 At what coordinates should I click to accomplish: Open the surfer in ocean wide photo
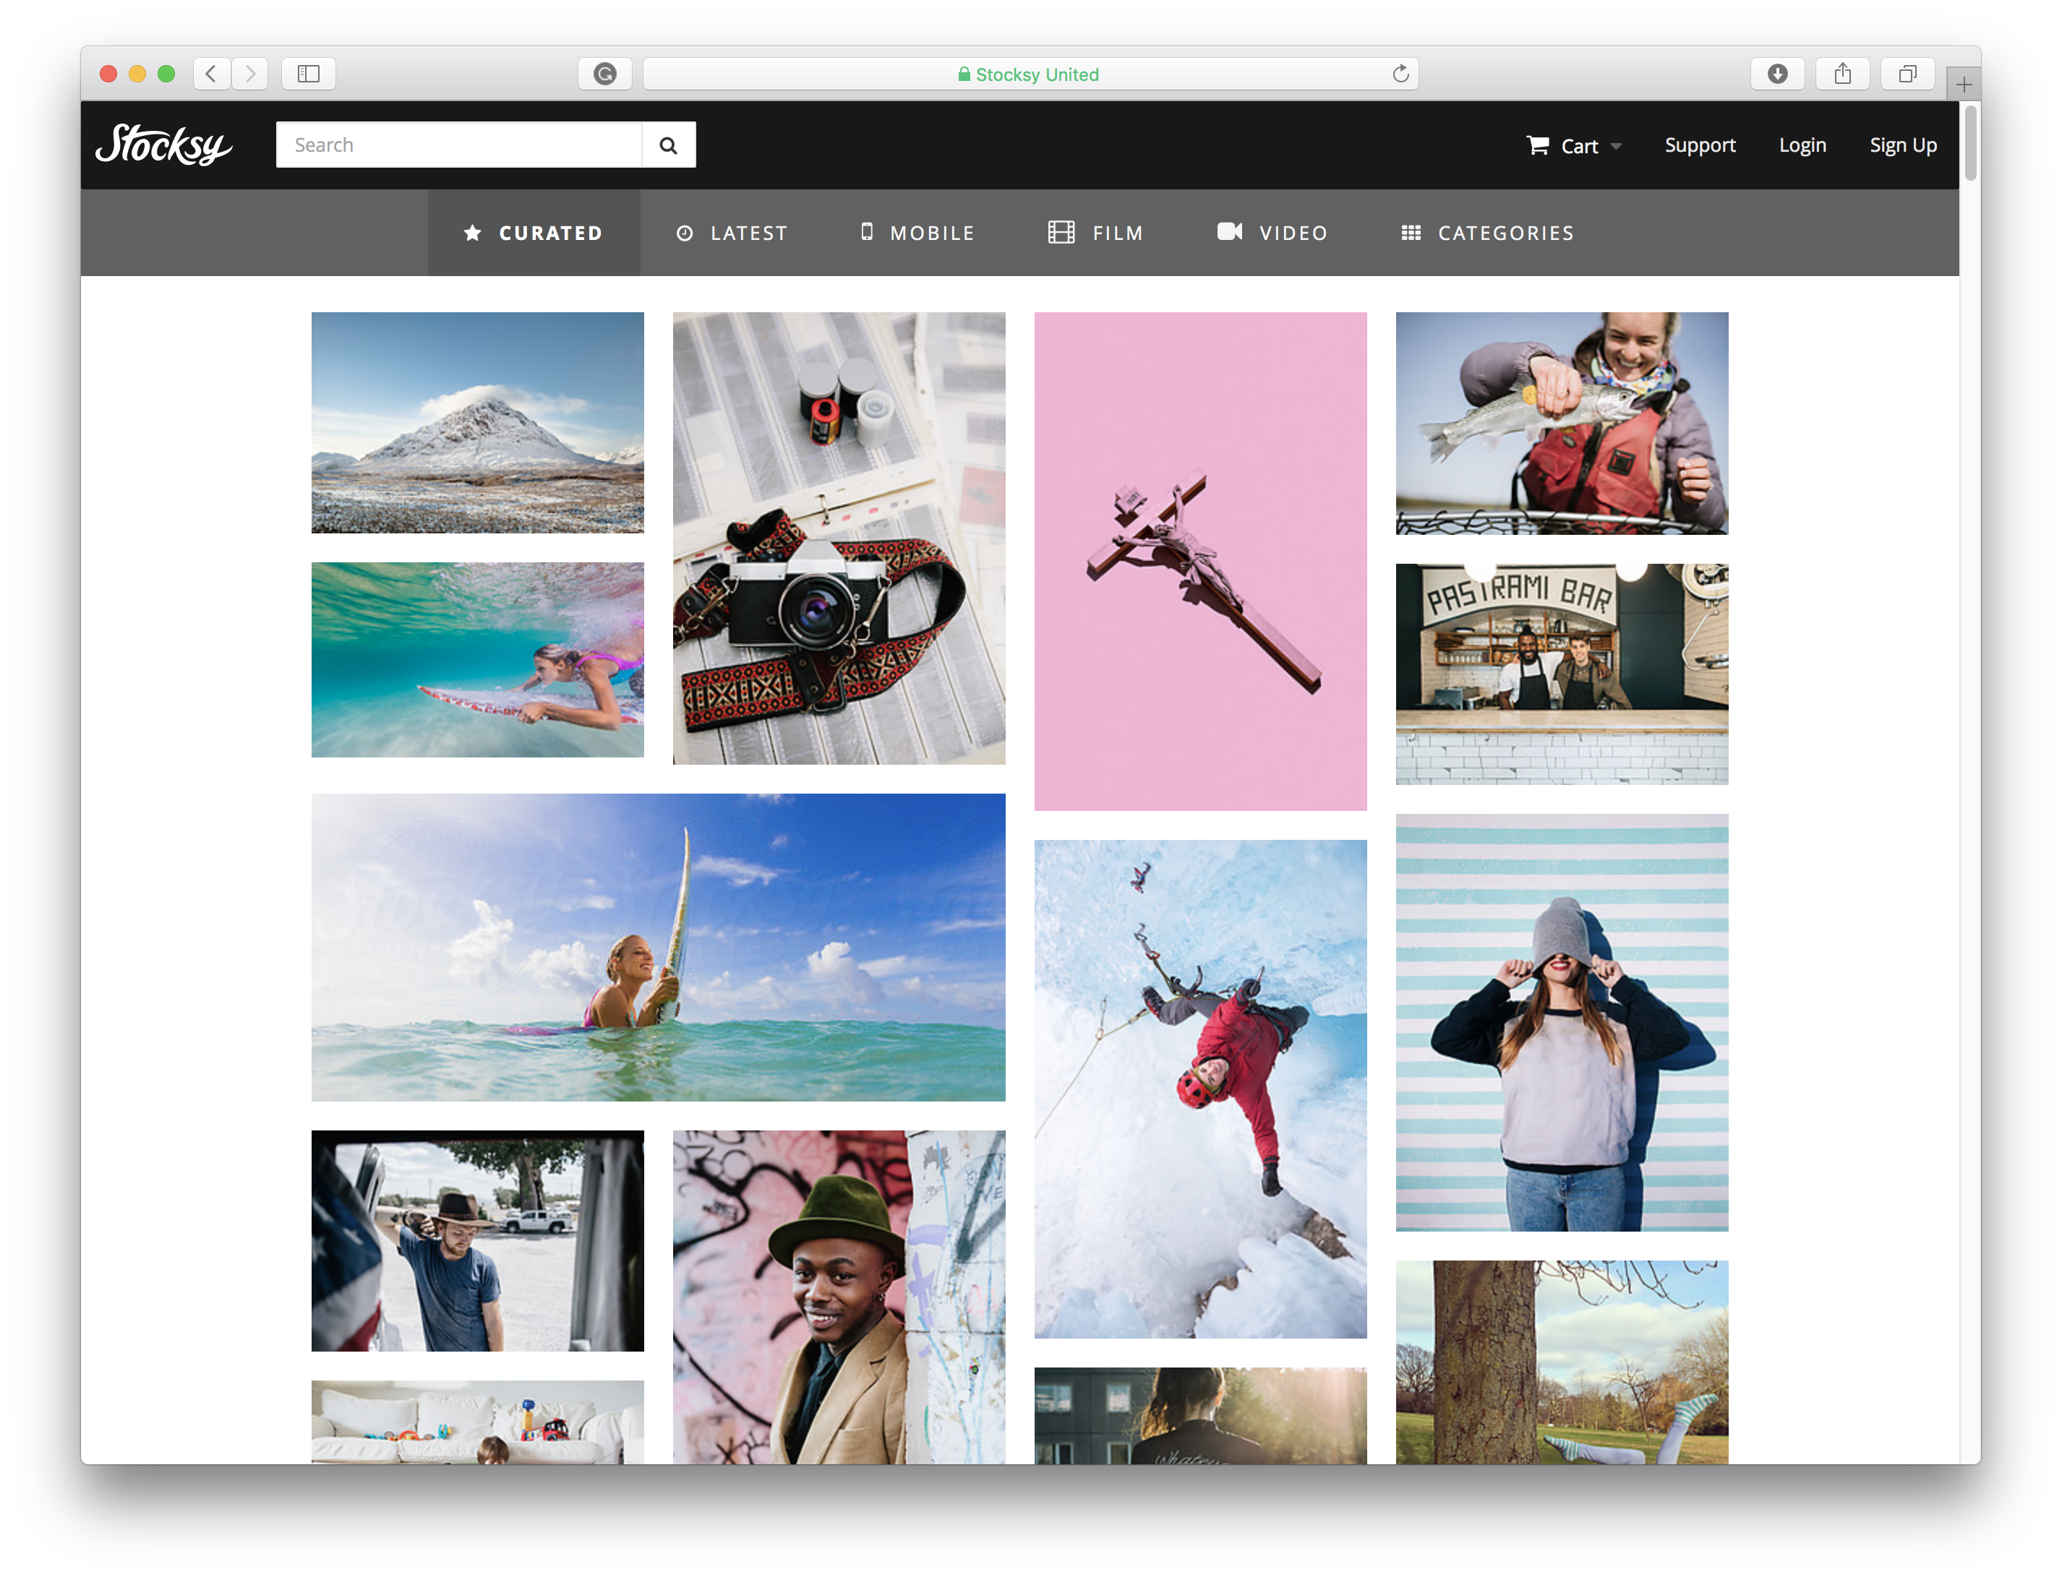click(x=659, y=947)
